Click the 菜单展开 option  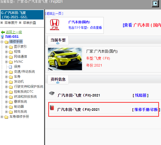(11, 23)
